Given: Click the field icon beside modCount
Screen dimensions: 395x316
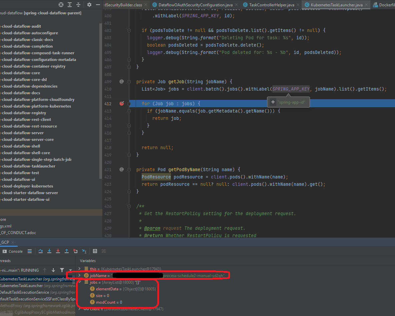Looking at the screenshot, I should coord(92,302).
